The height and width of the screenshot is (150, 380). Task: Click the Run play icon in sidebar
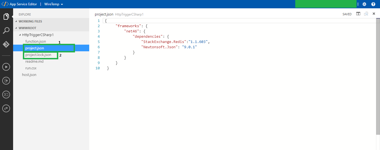point(6,67)
